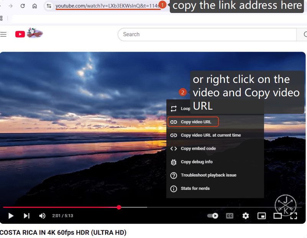Open Stats for nerds

tap(195, 189)
